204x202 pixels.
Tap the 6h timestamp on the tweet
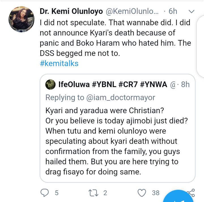click(x=173, y=12)
